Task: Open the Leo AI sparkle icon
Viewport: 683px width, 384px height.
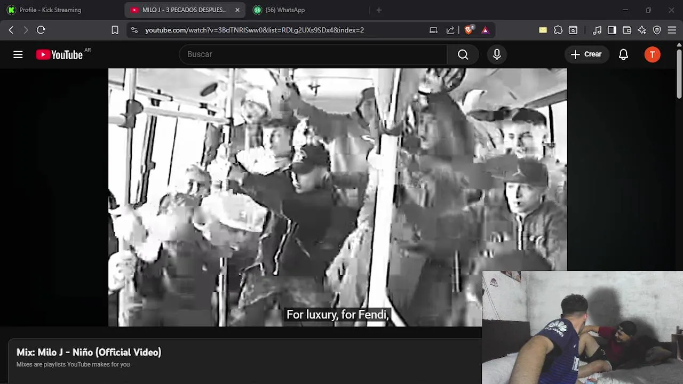Action: 642,30
